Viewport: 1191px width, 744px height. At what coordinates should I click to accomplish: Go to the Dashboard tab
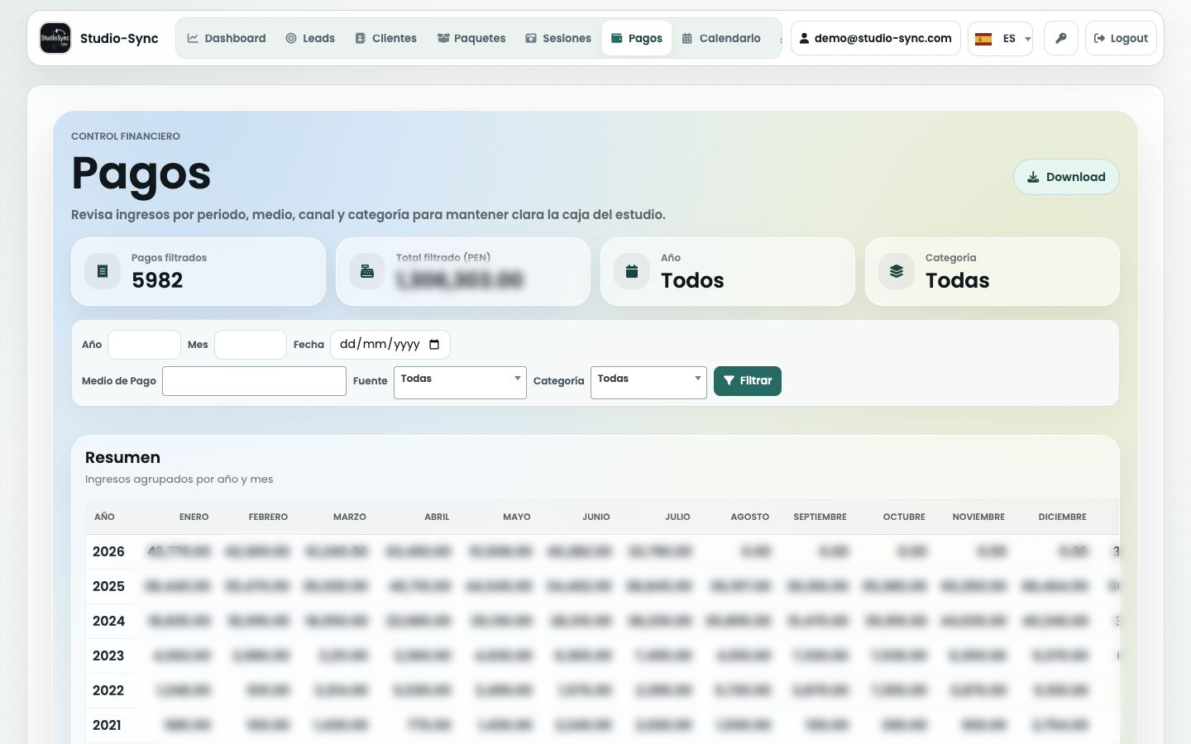pos(226,38)
